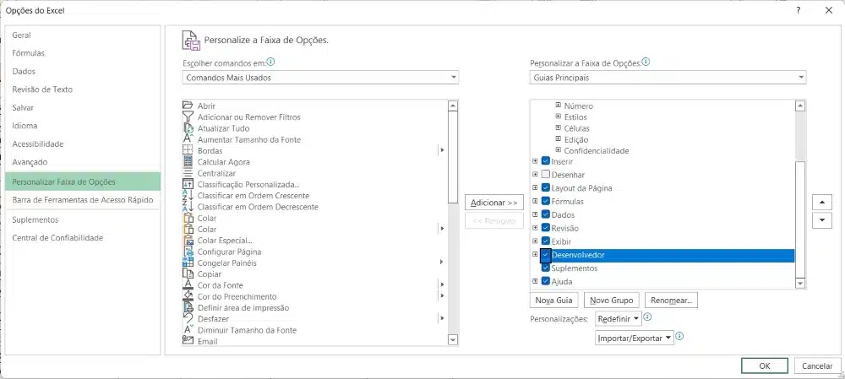Click info icon beside Escolher comandos em
Image resolution: width=845 pixels, height=379 pixels.
click(x=270, y=62)
